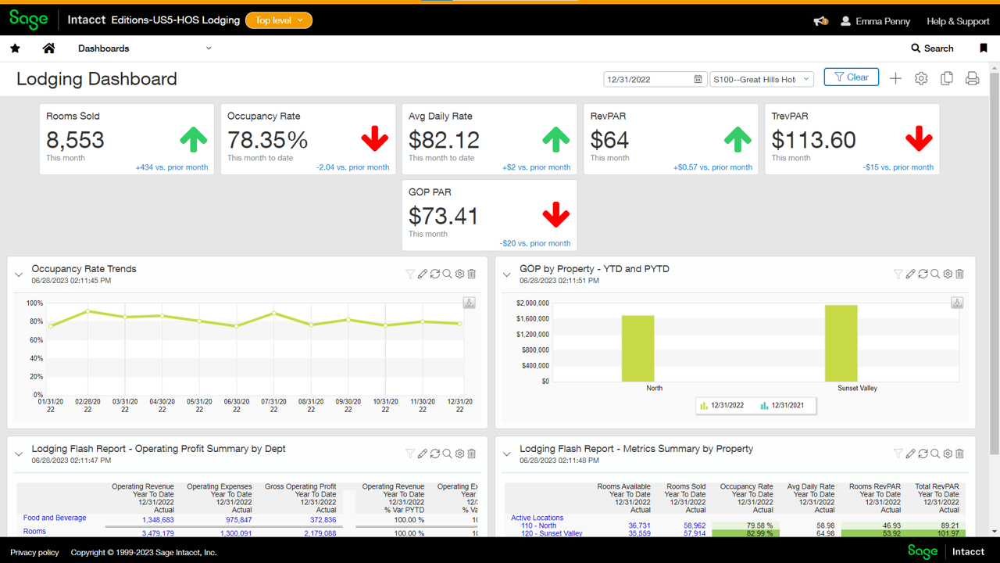Go to Home icon
The width and height of the screenshot is (1000, 563).
coord(48,48)
